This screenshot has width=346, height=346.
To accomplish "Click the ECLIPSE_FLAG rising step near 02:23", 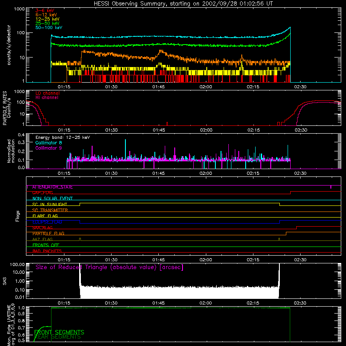I will pos(279,222).
